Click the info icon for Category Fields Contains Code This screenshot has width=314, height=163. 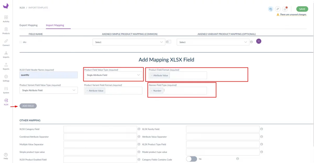coord(238,159)
